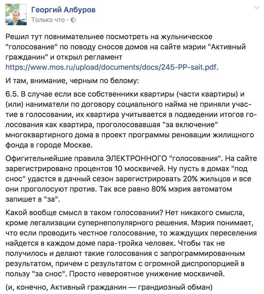Open the "Только что" post timestamp
This screenshot has width=264, height=294.
pyautogui.click(x=48, y=20)
